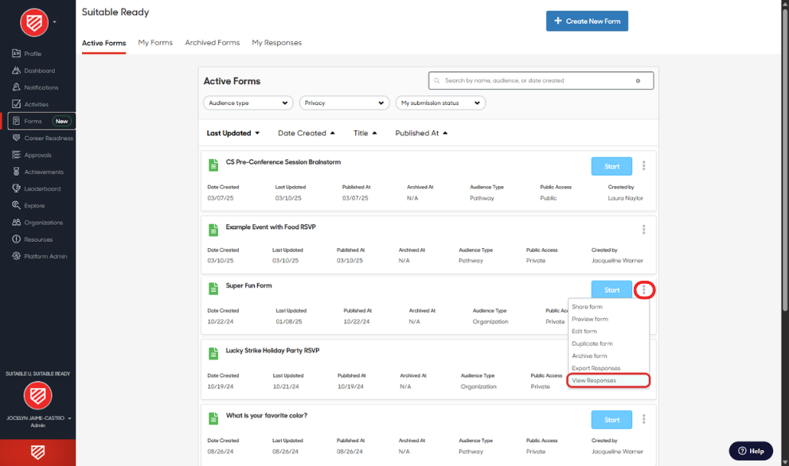Viewport: 789px width, 466px height.
Task: Click the document icon of Super Fun Form
Action: 213,289
